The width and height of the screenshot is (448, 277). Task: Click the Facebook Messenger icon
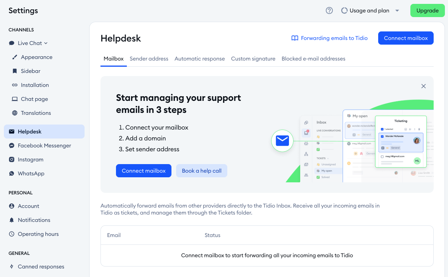pyautogui.click(x=12, y=145)
